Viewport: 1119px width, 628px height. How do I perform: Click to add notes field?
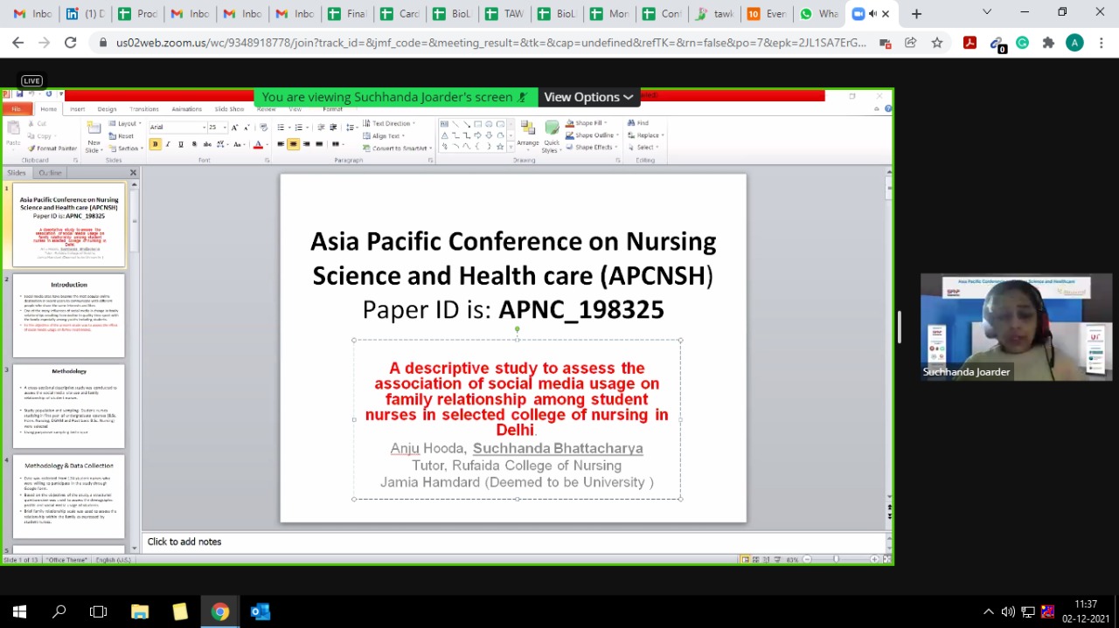(x=514, y=542)
